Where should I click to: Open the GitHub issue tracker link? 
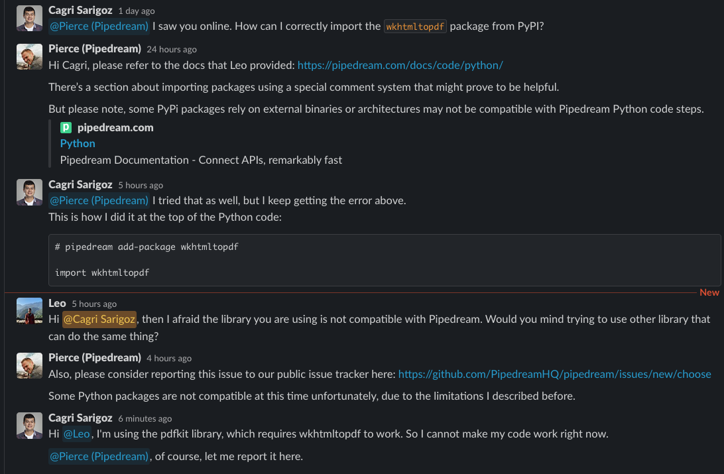554,374
